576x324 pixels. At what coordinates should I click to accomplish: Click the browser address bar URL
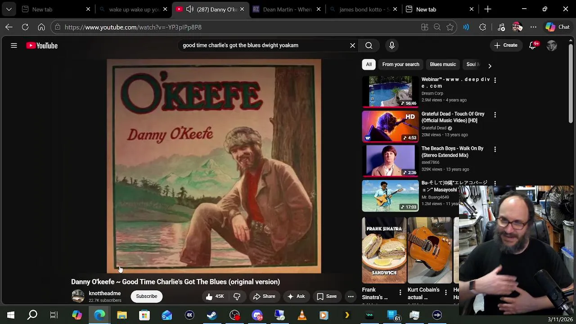tap(133, 27)
